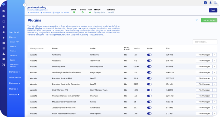Toggle Yoast SEO plugin active switch
The width and height of the screenshot is (220, 117).
click(149, 61)
